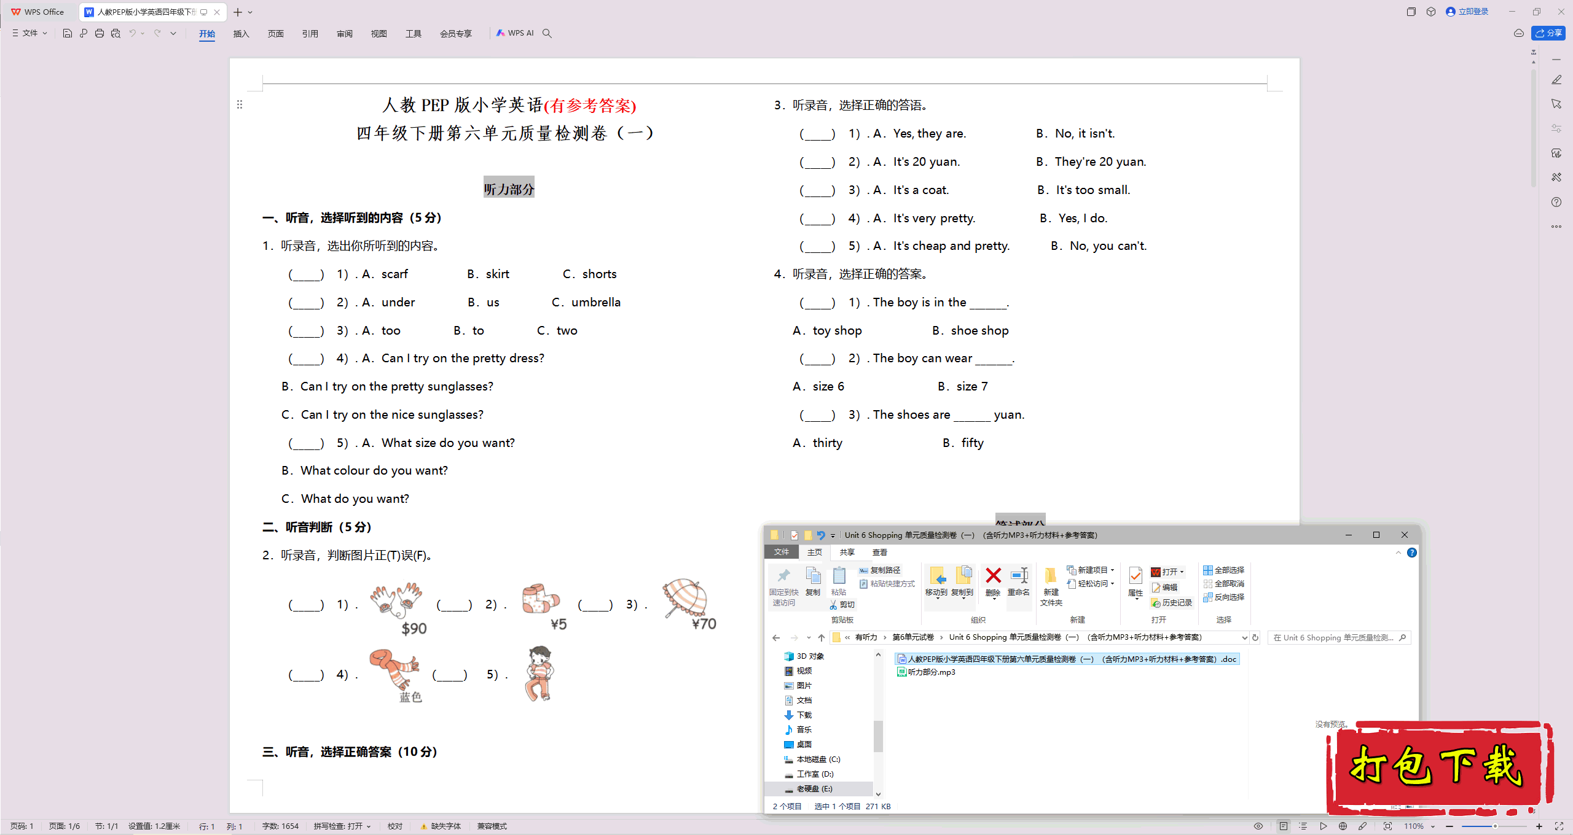Toggle page view mode in status bar
Viewport: 1573px width, 835px height.
(1284, 826)
